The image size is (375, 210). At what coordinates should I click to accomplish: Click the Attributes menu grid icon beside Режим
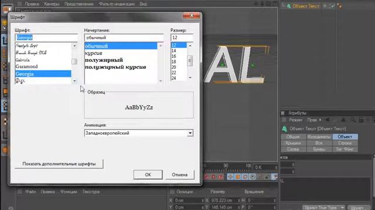(x=284, y=120)
